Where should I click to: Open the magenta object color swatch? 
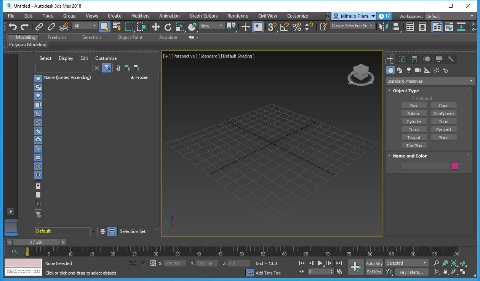tap(455, 166)
